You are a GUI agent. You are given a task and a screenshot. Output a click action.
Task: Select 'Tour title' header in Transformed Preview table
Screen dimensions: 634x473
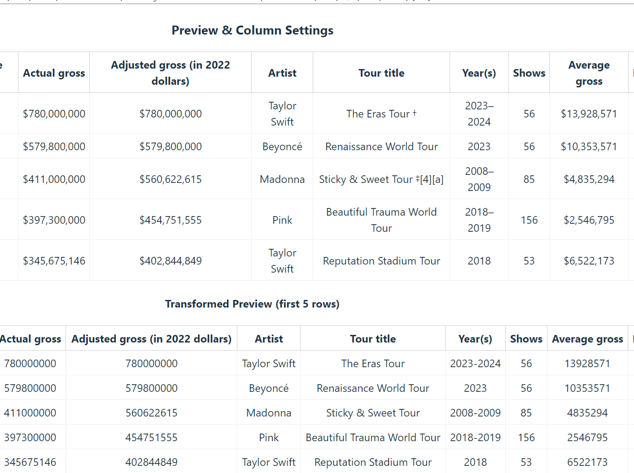tap(373, 339)
